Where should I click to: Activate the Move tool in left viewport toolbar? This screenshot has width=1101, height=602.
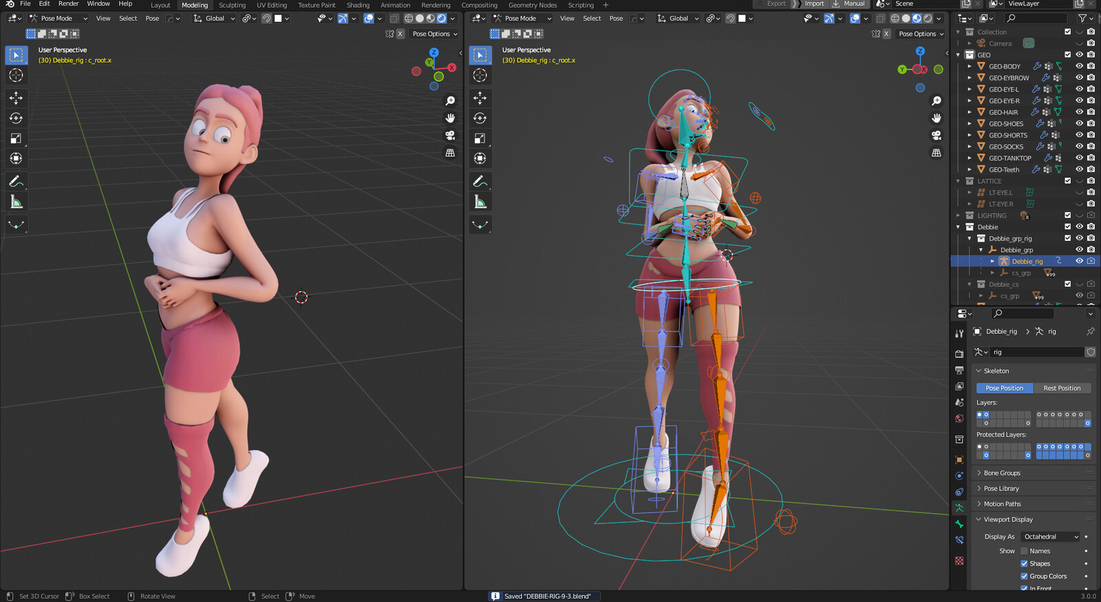point(17,98)
